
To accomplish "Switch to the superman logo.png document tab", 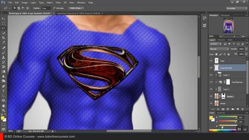I will 79,14.
